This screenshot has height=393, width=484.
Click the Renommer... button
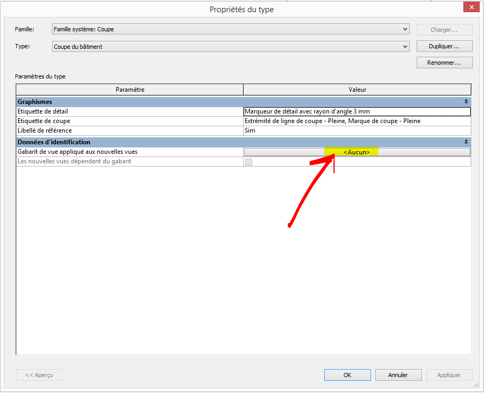[444, 63]
